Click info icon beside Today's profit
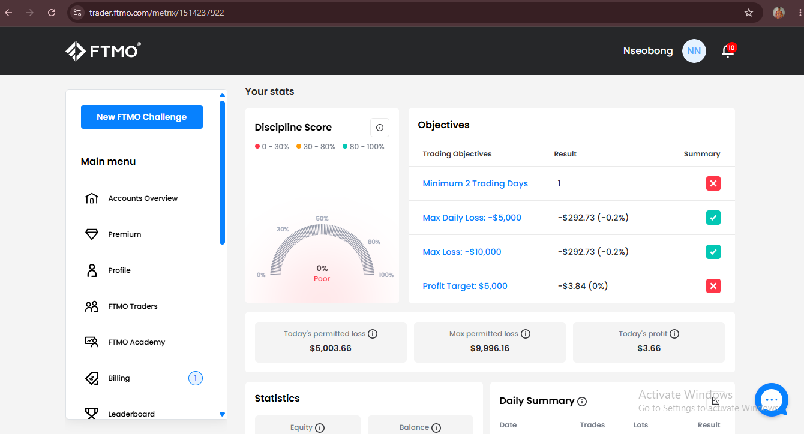Screen dimensions: 804x434 tap(674, 334)
